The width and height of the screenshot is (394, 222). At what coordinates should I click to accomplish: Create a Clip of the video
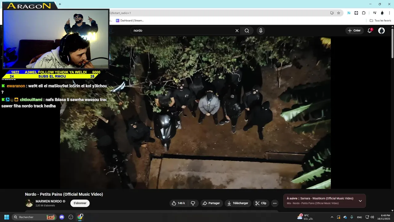(x=261, y=203)
